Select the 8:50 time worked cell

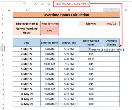91,79
